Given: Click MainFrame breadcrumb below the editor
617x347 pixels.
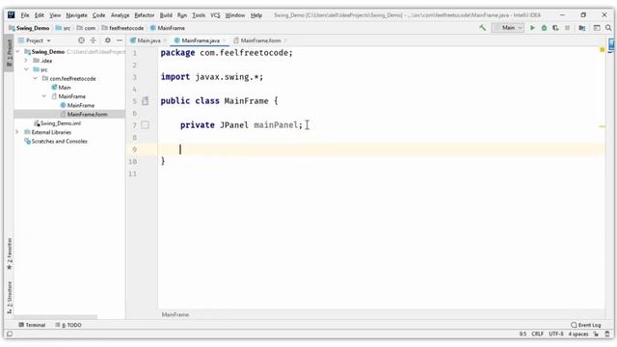Looking at the screenshot, I should coord(175,315).
